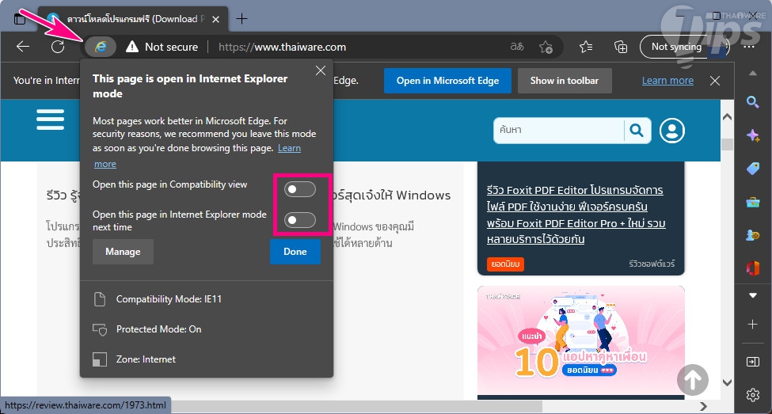
Task: Open the Internet Explorer mode icon
Action: [x=101, y=47]
